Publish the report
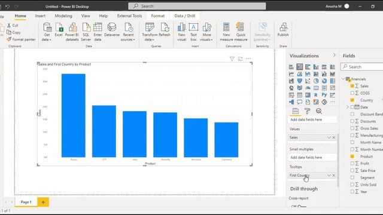The image size is (383, 215). tap(283, 30)
